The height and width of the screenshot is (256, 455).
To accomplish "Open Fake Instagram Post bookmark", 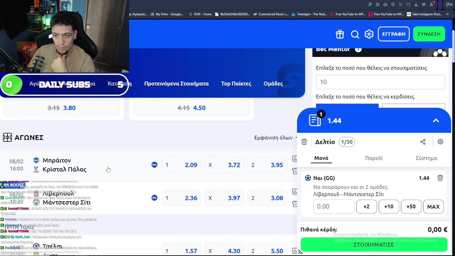I will [424, 14].
